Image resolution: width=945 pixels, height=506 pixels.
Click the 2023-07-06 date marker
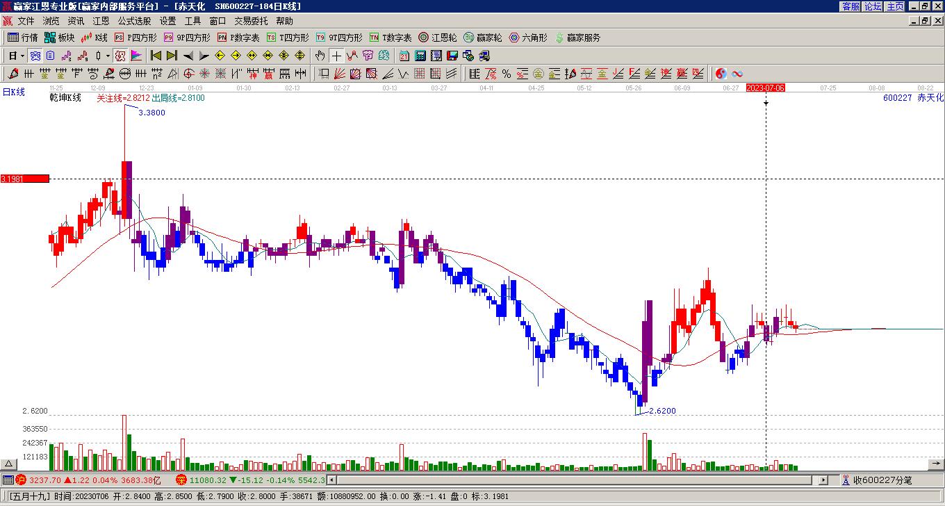coord(765,88)
